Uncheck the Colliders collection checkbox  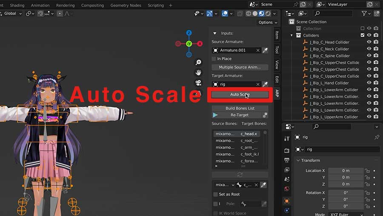click(363, 35)
